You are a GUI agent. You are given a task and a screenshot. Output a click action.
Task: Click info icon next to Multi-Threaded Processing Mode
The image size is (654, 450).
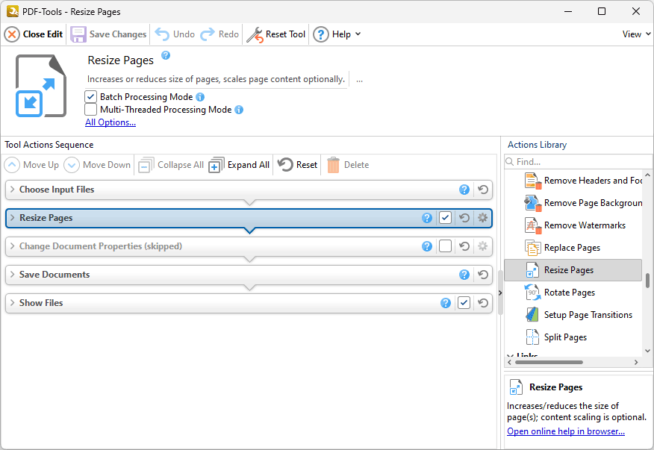click(239, 110)
